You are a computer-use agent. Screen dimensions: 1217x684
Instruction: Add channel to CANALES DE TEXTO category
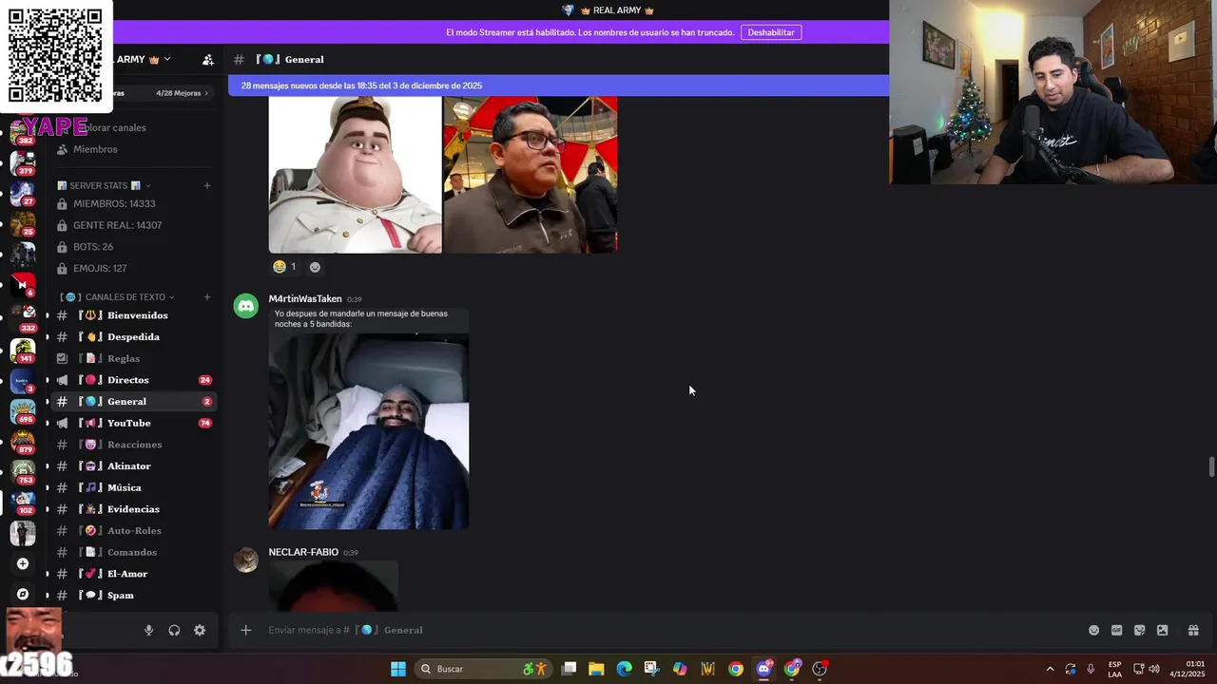(x=207, y=297)
